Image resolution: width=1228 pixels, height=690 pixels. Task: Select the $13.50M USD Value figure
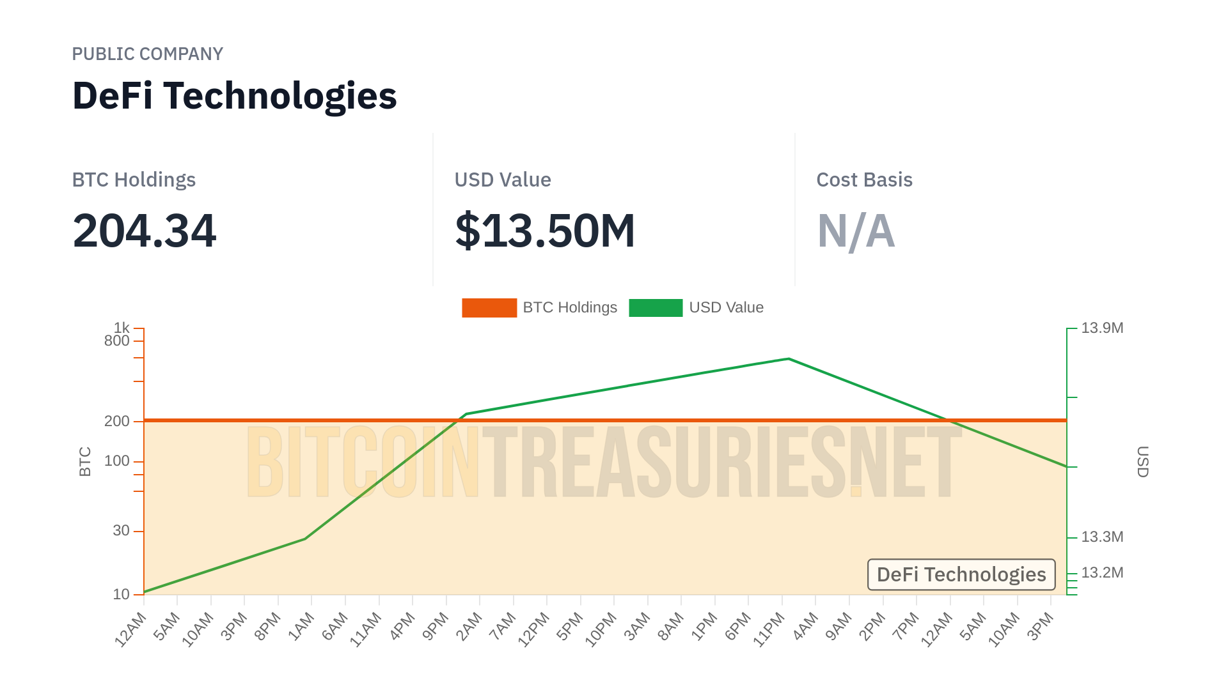coord(545,231)
